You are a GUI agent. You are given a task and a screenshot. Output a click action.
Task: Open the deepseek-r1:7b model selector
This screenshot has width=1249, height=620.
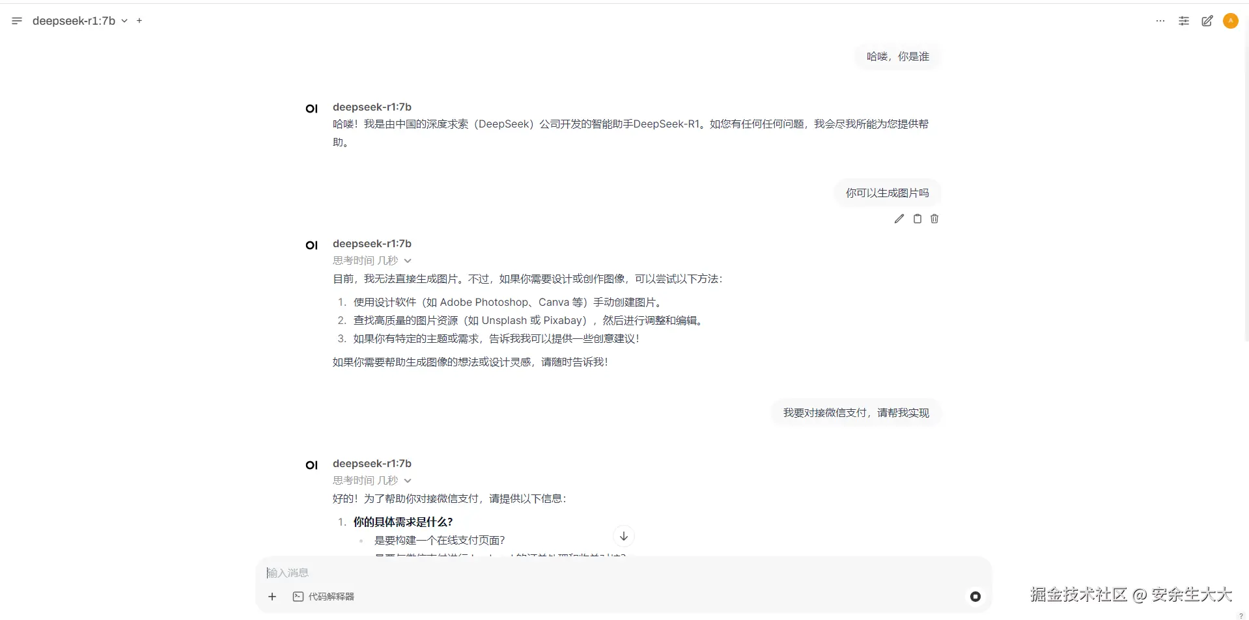[x=78, y=20]
